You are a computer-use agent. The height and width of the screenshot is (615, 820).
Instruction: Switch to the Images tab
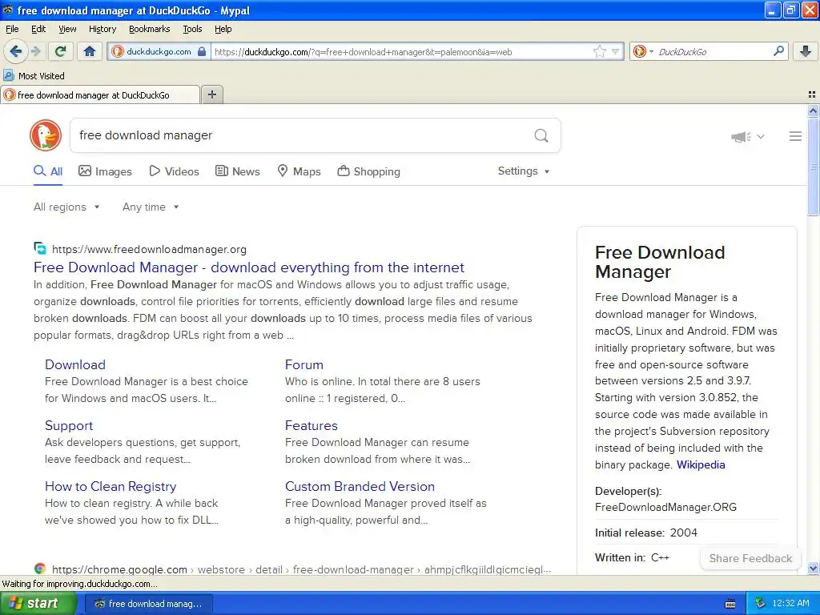coord(105,171)
